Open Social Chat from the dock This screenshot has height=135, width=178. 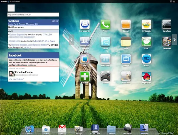pos(95,128)
